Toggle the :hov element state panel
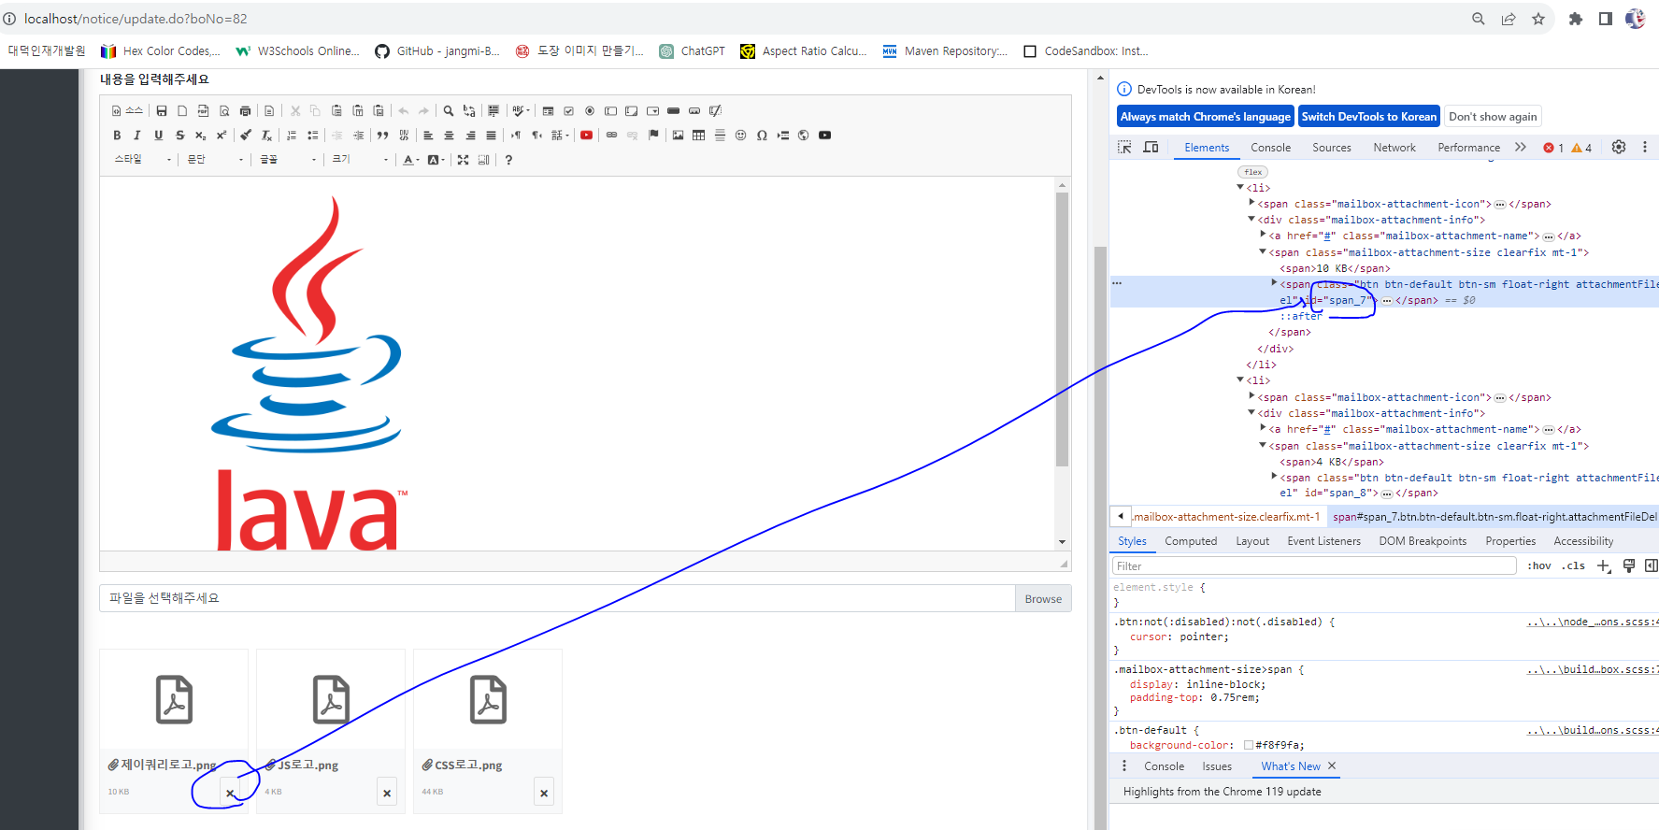This screenshot has height=830, width=1659. coord(1539,565)
